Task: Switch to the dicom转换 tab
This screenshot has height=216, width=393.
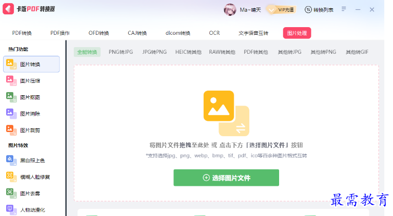Action: [x=178, y=33]
